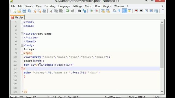Click User Defined Language icon
Screen dimensions: 175x98
pos(129,11)
